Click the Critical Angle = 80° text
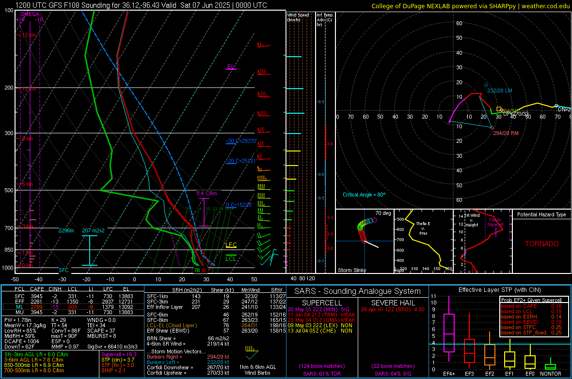Viewport: 572px width, 379px height. (x=364, y=195)
